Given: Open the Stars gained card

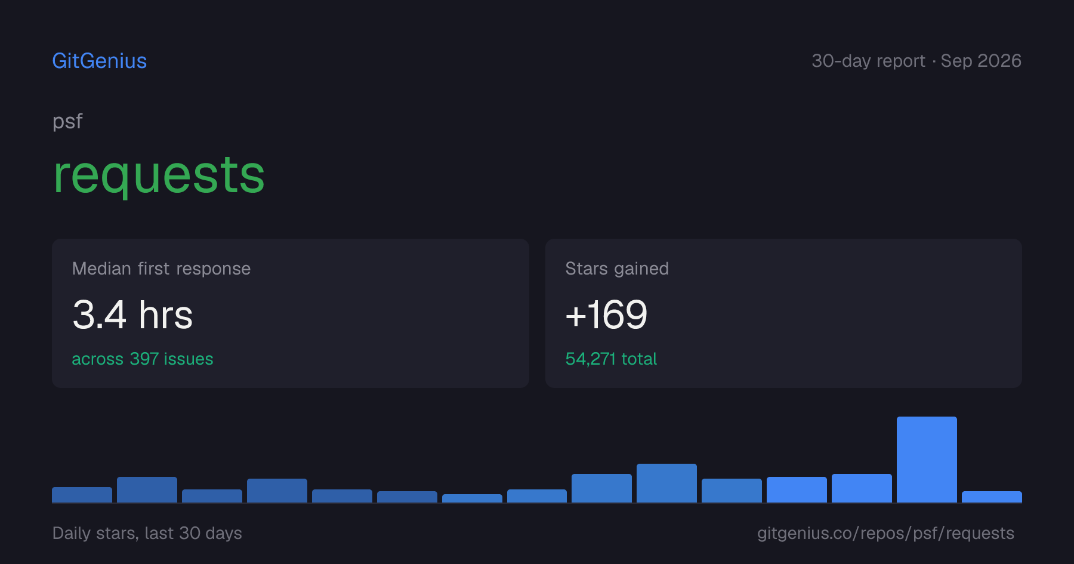Looking at the screenshot, I should point(783,313).
